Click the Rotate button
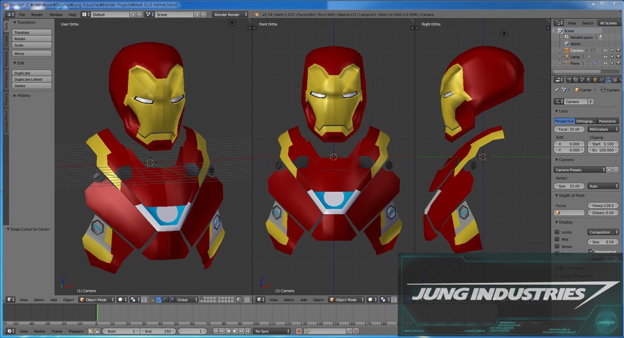624x338 pixels. point(32,38)
